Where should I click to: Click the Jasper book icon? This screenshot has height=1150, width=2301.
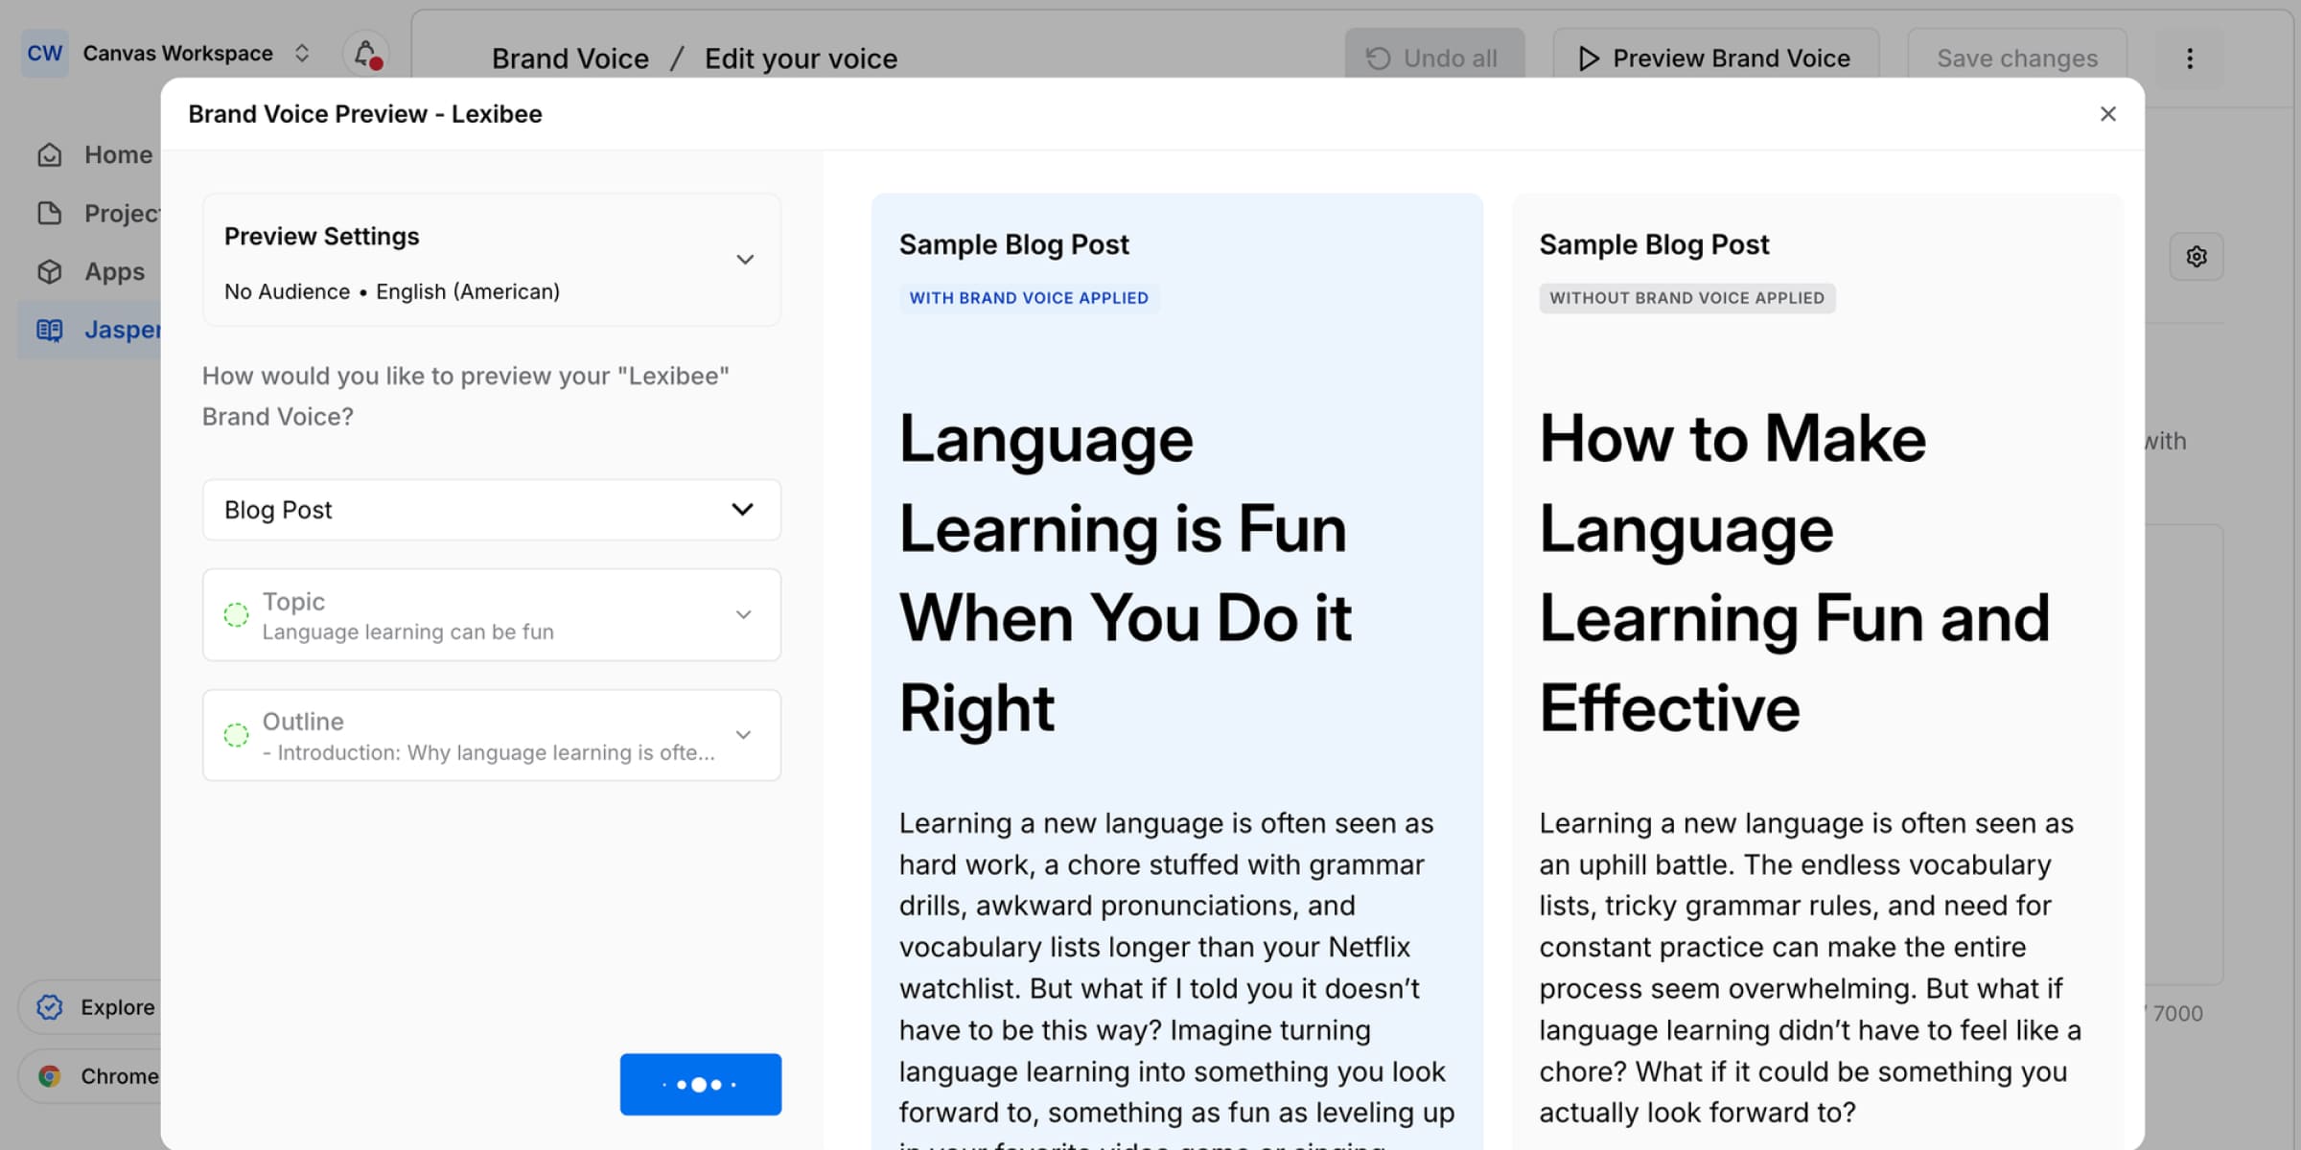(x=50, y=331)
